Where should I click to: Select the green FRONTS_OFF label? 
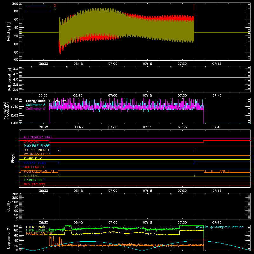34,180
